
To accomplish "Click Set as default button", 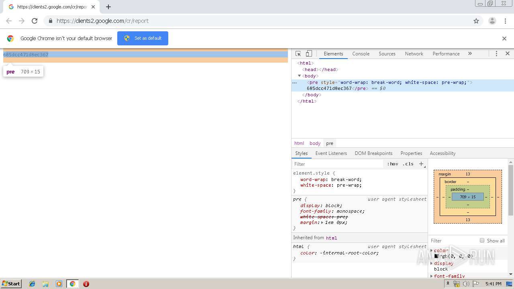I will [x=143, y=38].
